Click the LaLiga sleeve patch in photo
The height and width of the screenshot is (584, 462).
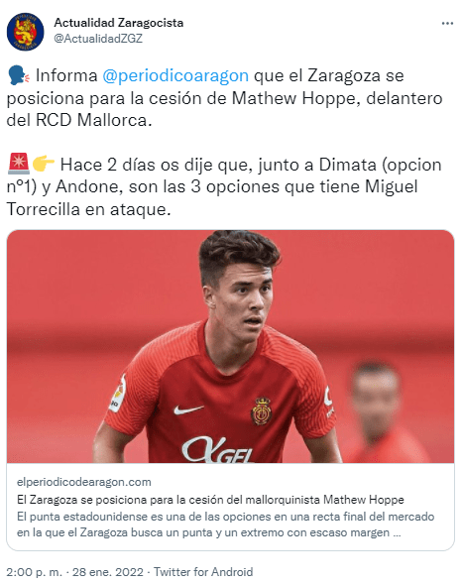[118, 394]
